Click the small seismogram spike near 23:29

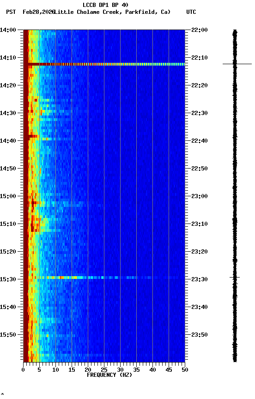coord(235,277)
